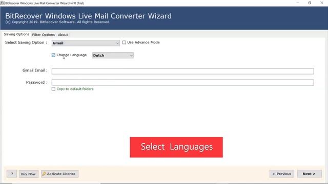Click the 'Password :' label
Screen dimensions: 328x184
click(37, 82)
